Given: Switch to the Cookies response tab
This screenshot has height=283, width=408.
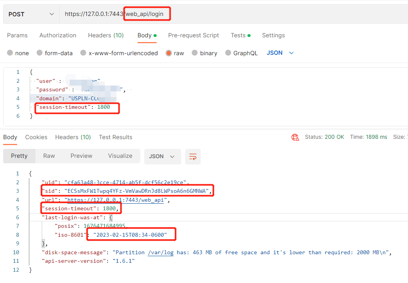Looking at the screenshot, I should (x=36, y=137).
